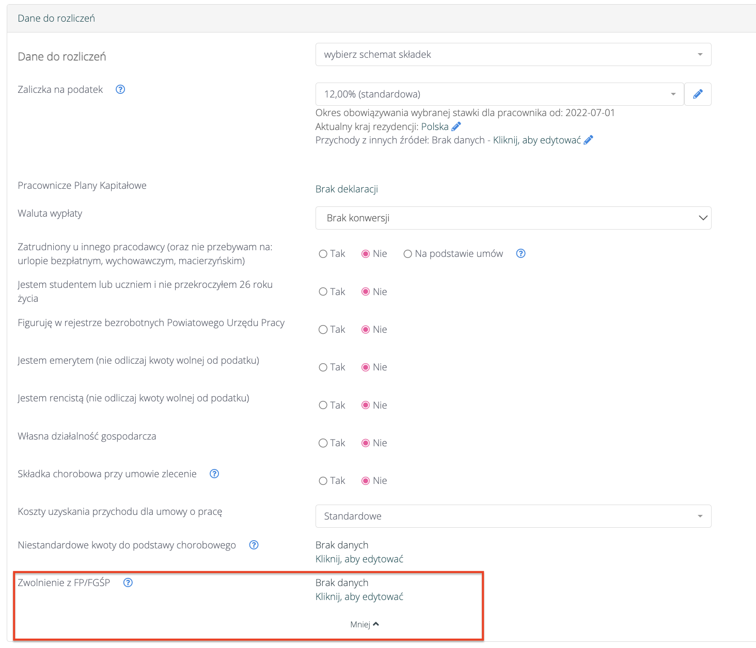756x648 pixels.
Task: Open the 12,00% (standardowa) tax rate dropdown
Action: (499, 94)
